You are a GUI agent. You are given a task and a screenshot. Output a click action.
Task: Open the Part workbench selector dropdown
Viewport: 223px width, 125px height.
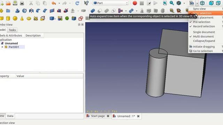point(111,3)
